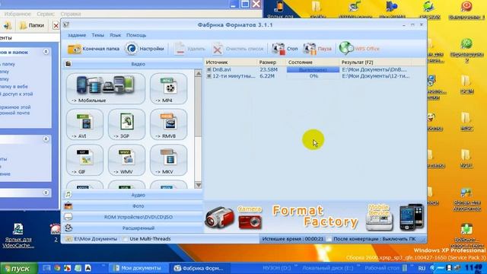This screenshot has width=487, height=274.
Task: Click the Удалить toolbar button
Action: (189, 49)
